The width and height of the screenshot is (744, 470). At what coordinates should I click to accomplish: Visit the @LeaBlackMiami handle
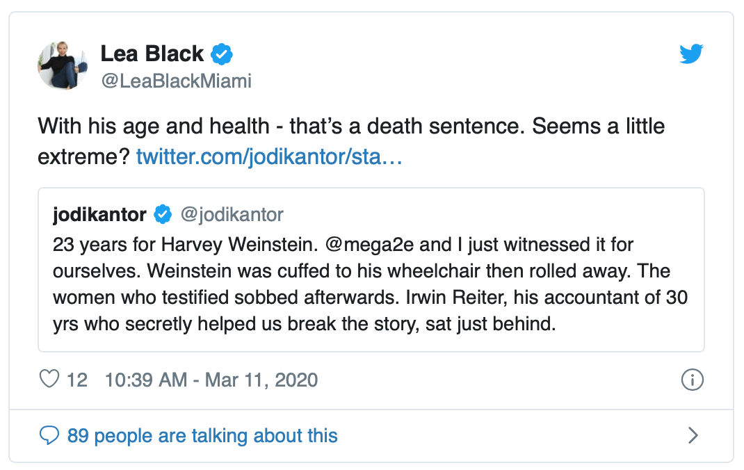click(176, 81)
